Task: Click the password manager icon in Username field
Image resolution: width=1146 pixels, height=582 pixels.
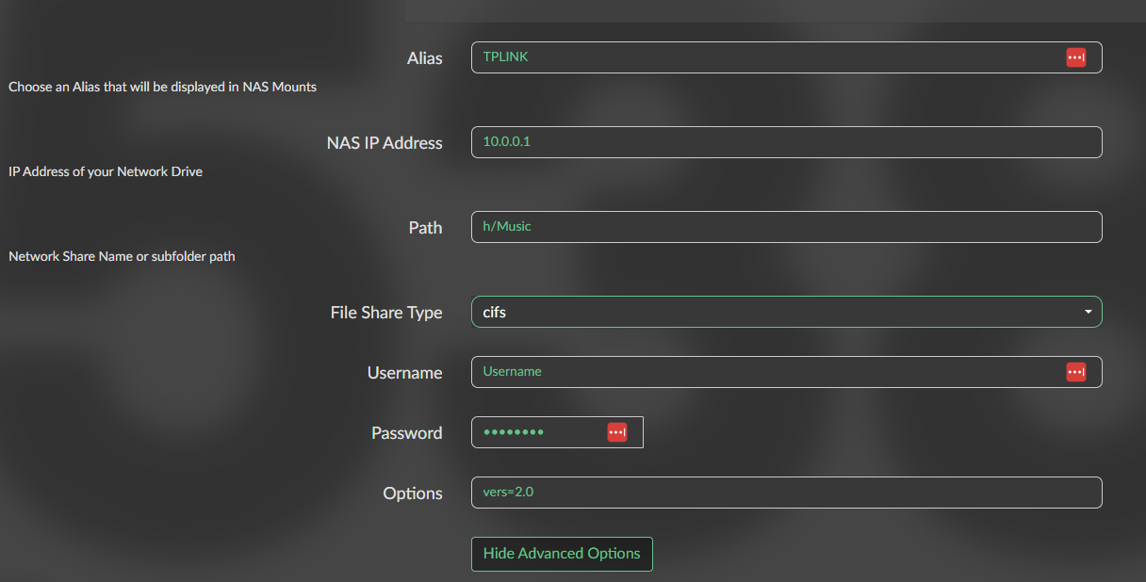Action: (1075, 372)
